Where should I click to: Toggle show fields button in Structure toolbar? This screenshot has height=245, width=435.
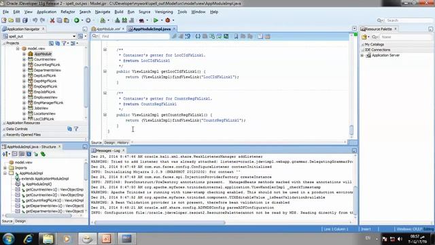coord(22,154)
